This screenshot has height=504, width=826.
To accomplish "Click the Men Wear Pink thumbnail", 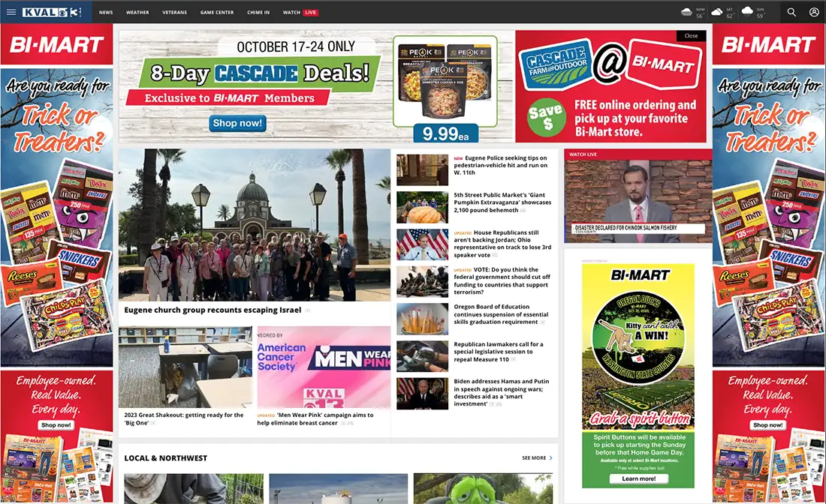I will (x=324, y=367).
